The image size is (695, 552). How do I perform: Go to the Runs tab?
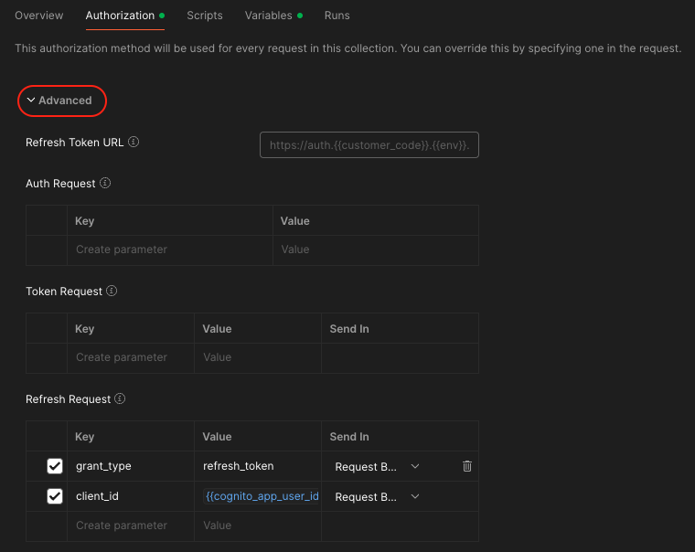(x=337, y=16)
